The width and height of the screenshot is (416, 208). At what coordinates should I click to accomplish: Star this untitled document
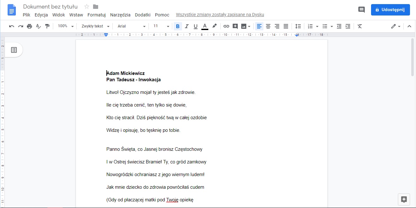[x=87, y=7]
